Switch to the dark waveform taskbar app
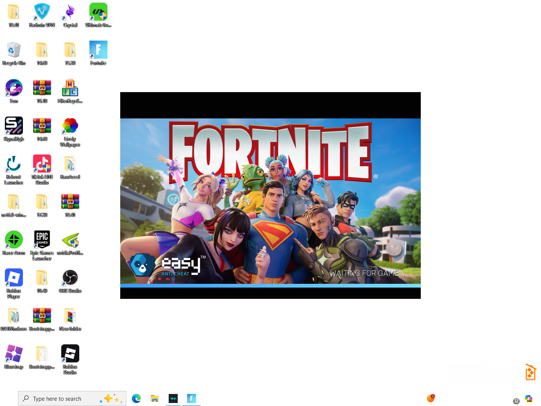The height and width of the screenshot is (406, 541). pos(173,398)
